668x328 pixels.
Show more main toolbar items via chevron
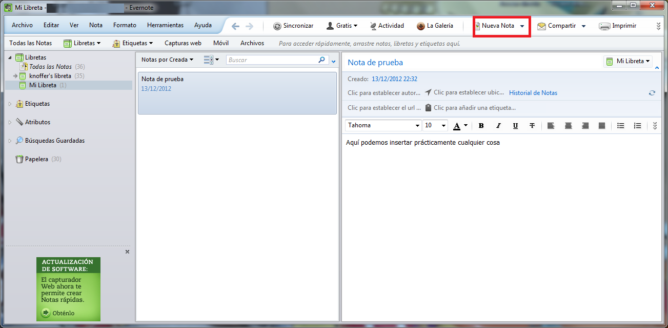(x=658, y=26)
